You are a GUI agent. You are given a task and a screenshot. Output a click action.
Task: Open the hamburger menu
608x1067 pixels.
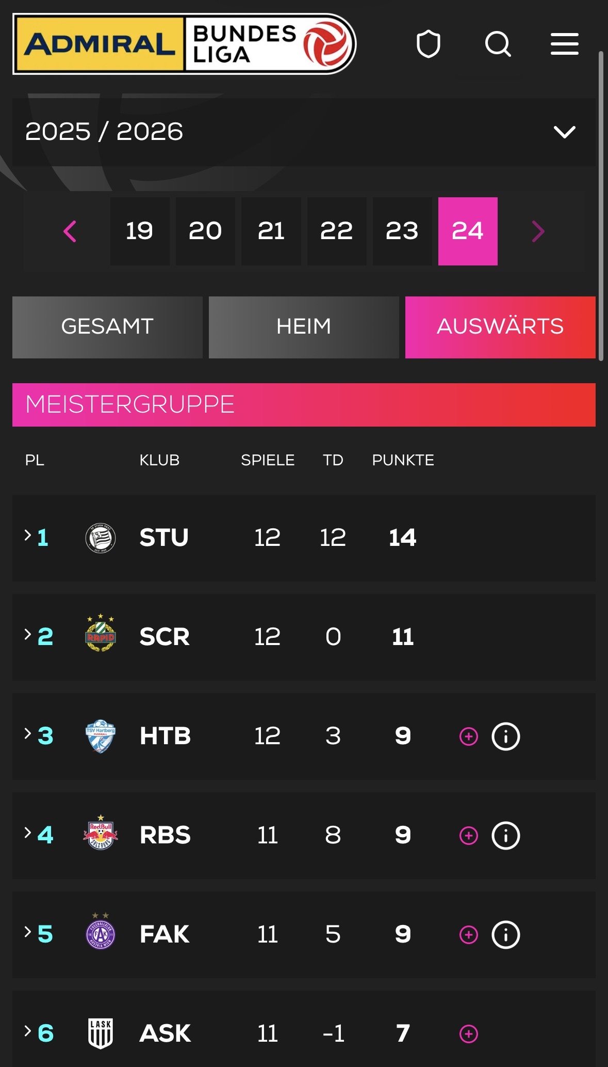point(564,44)
